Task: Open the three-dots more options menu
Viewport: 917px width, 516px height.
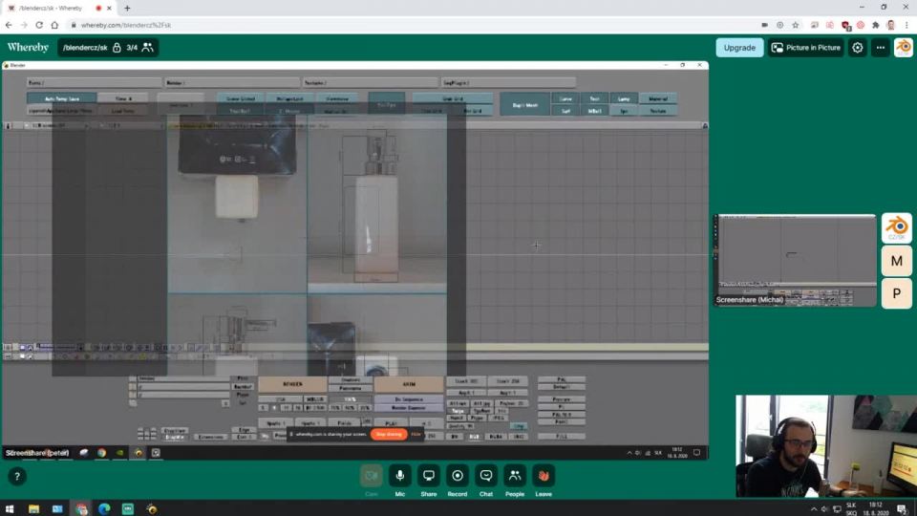Action: tap(881, 48)
